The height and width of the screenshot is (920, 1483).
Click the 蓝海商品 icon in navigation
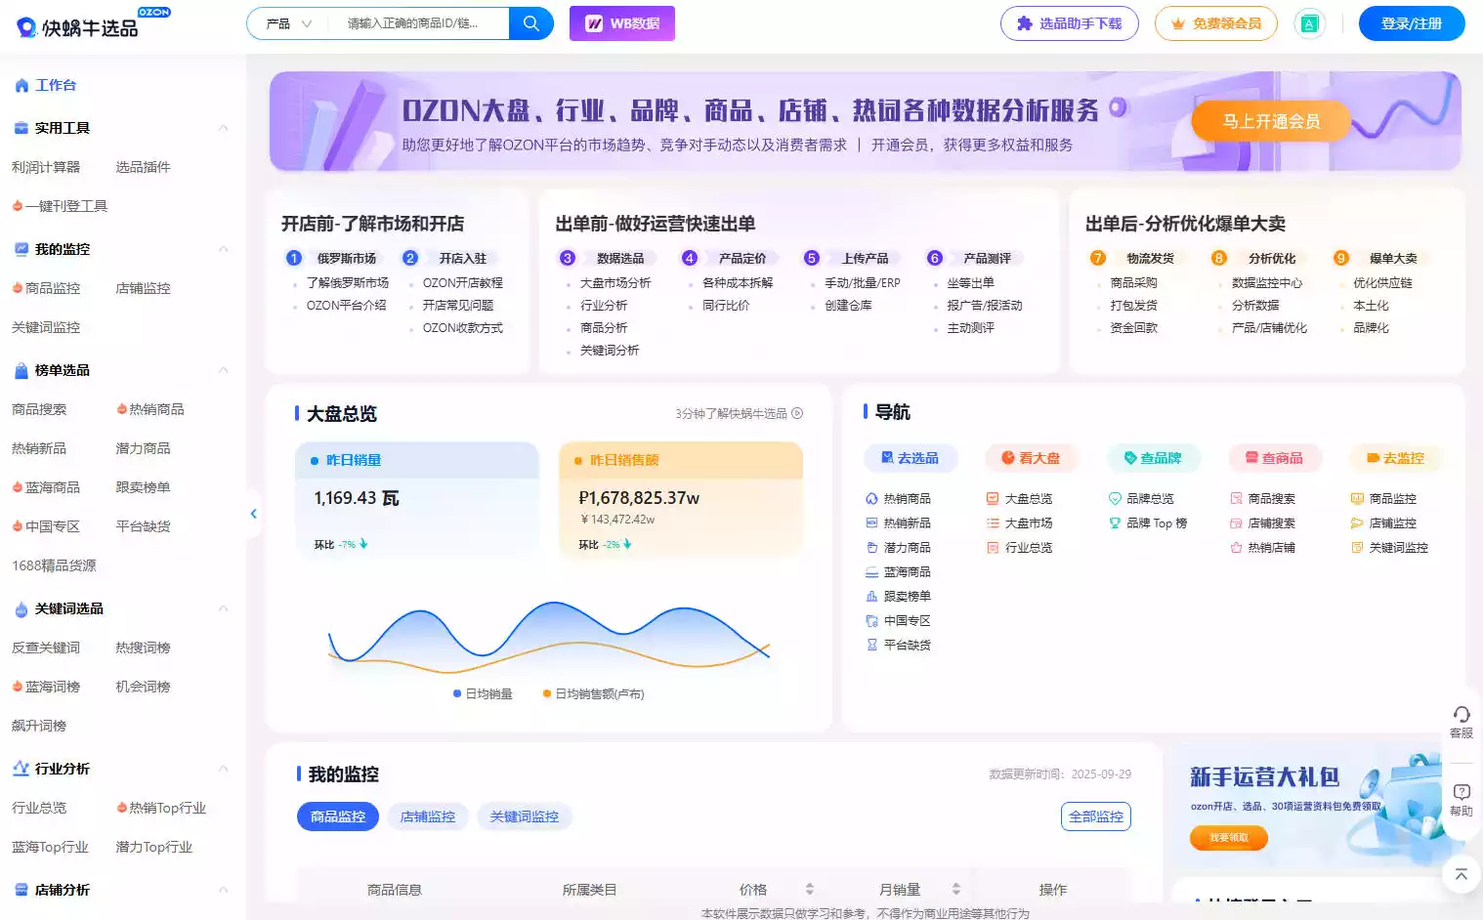(871, 571)
